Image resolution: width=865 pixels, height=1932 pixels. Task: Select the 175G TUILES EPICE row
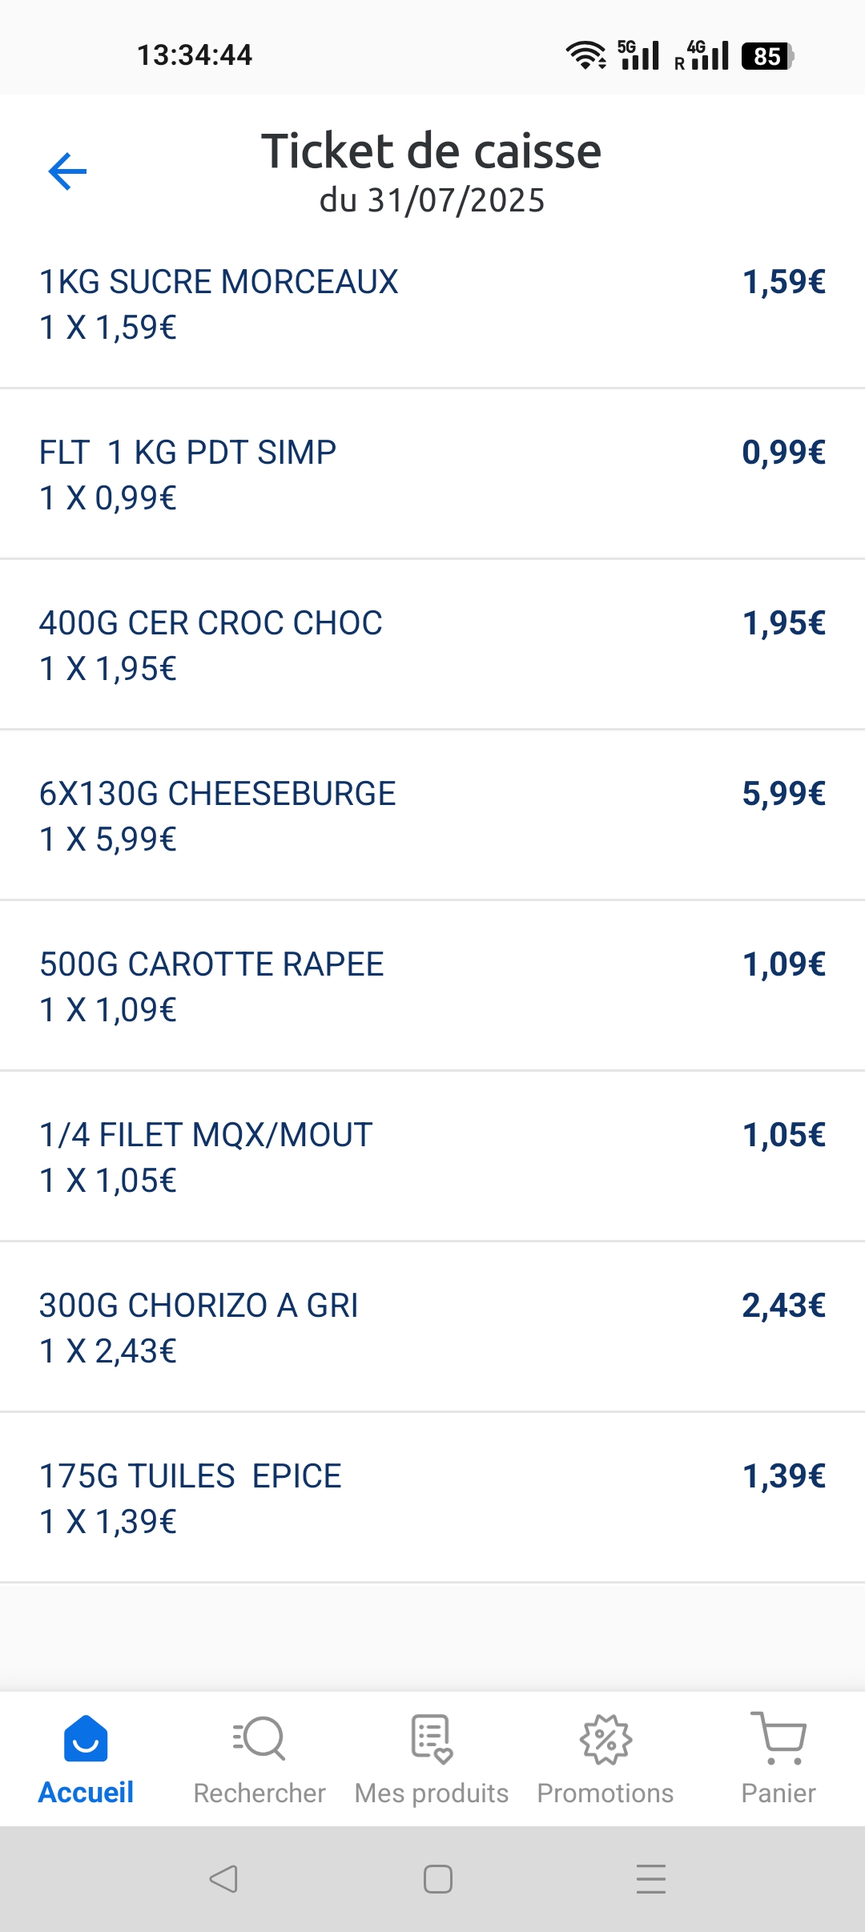[191, 1476]
